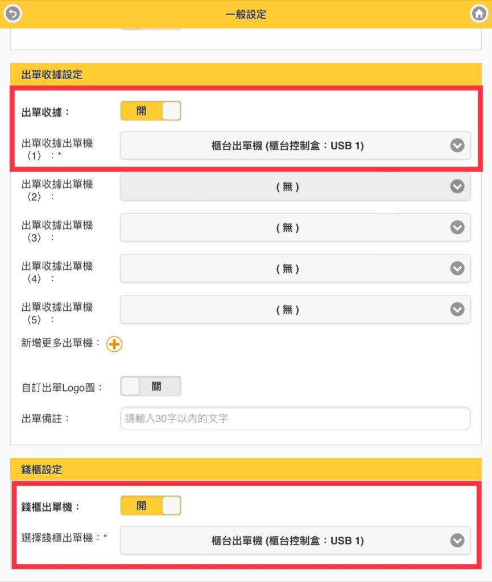Open 出單收據出單機〈2〉 dropdown showing (無)
Viewport: 492px width, 582px height.
tap(295, 186)
